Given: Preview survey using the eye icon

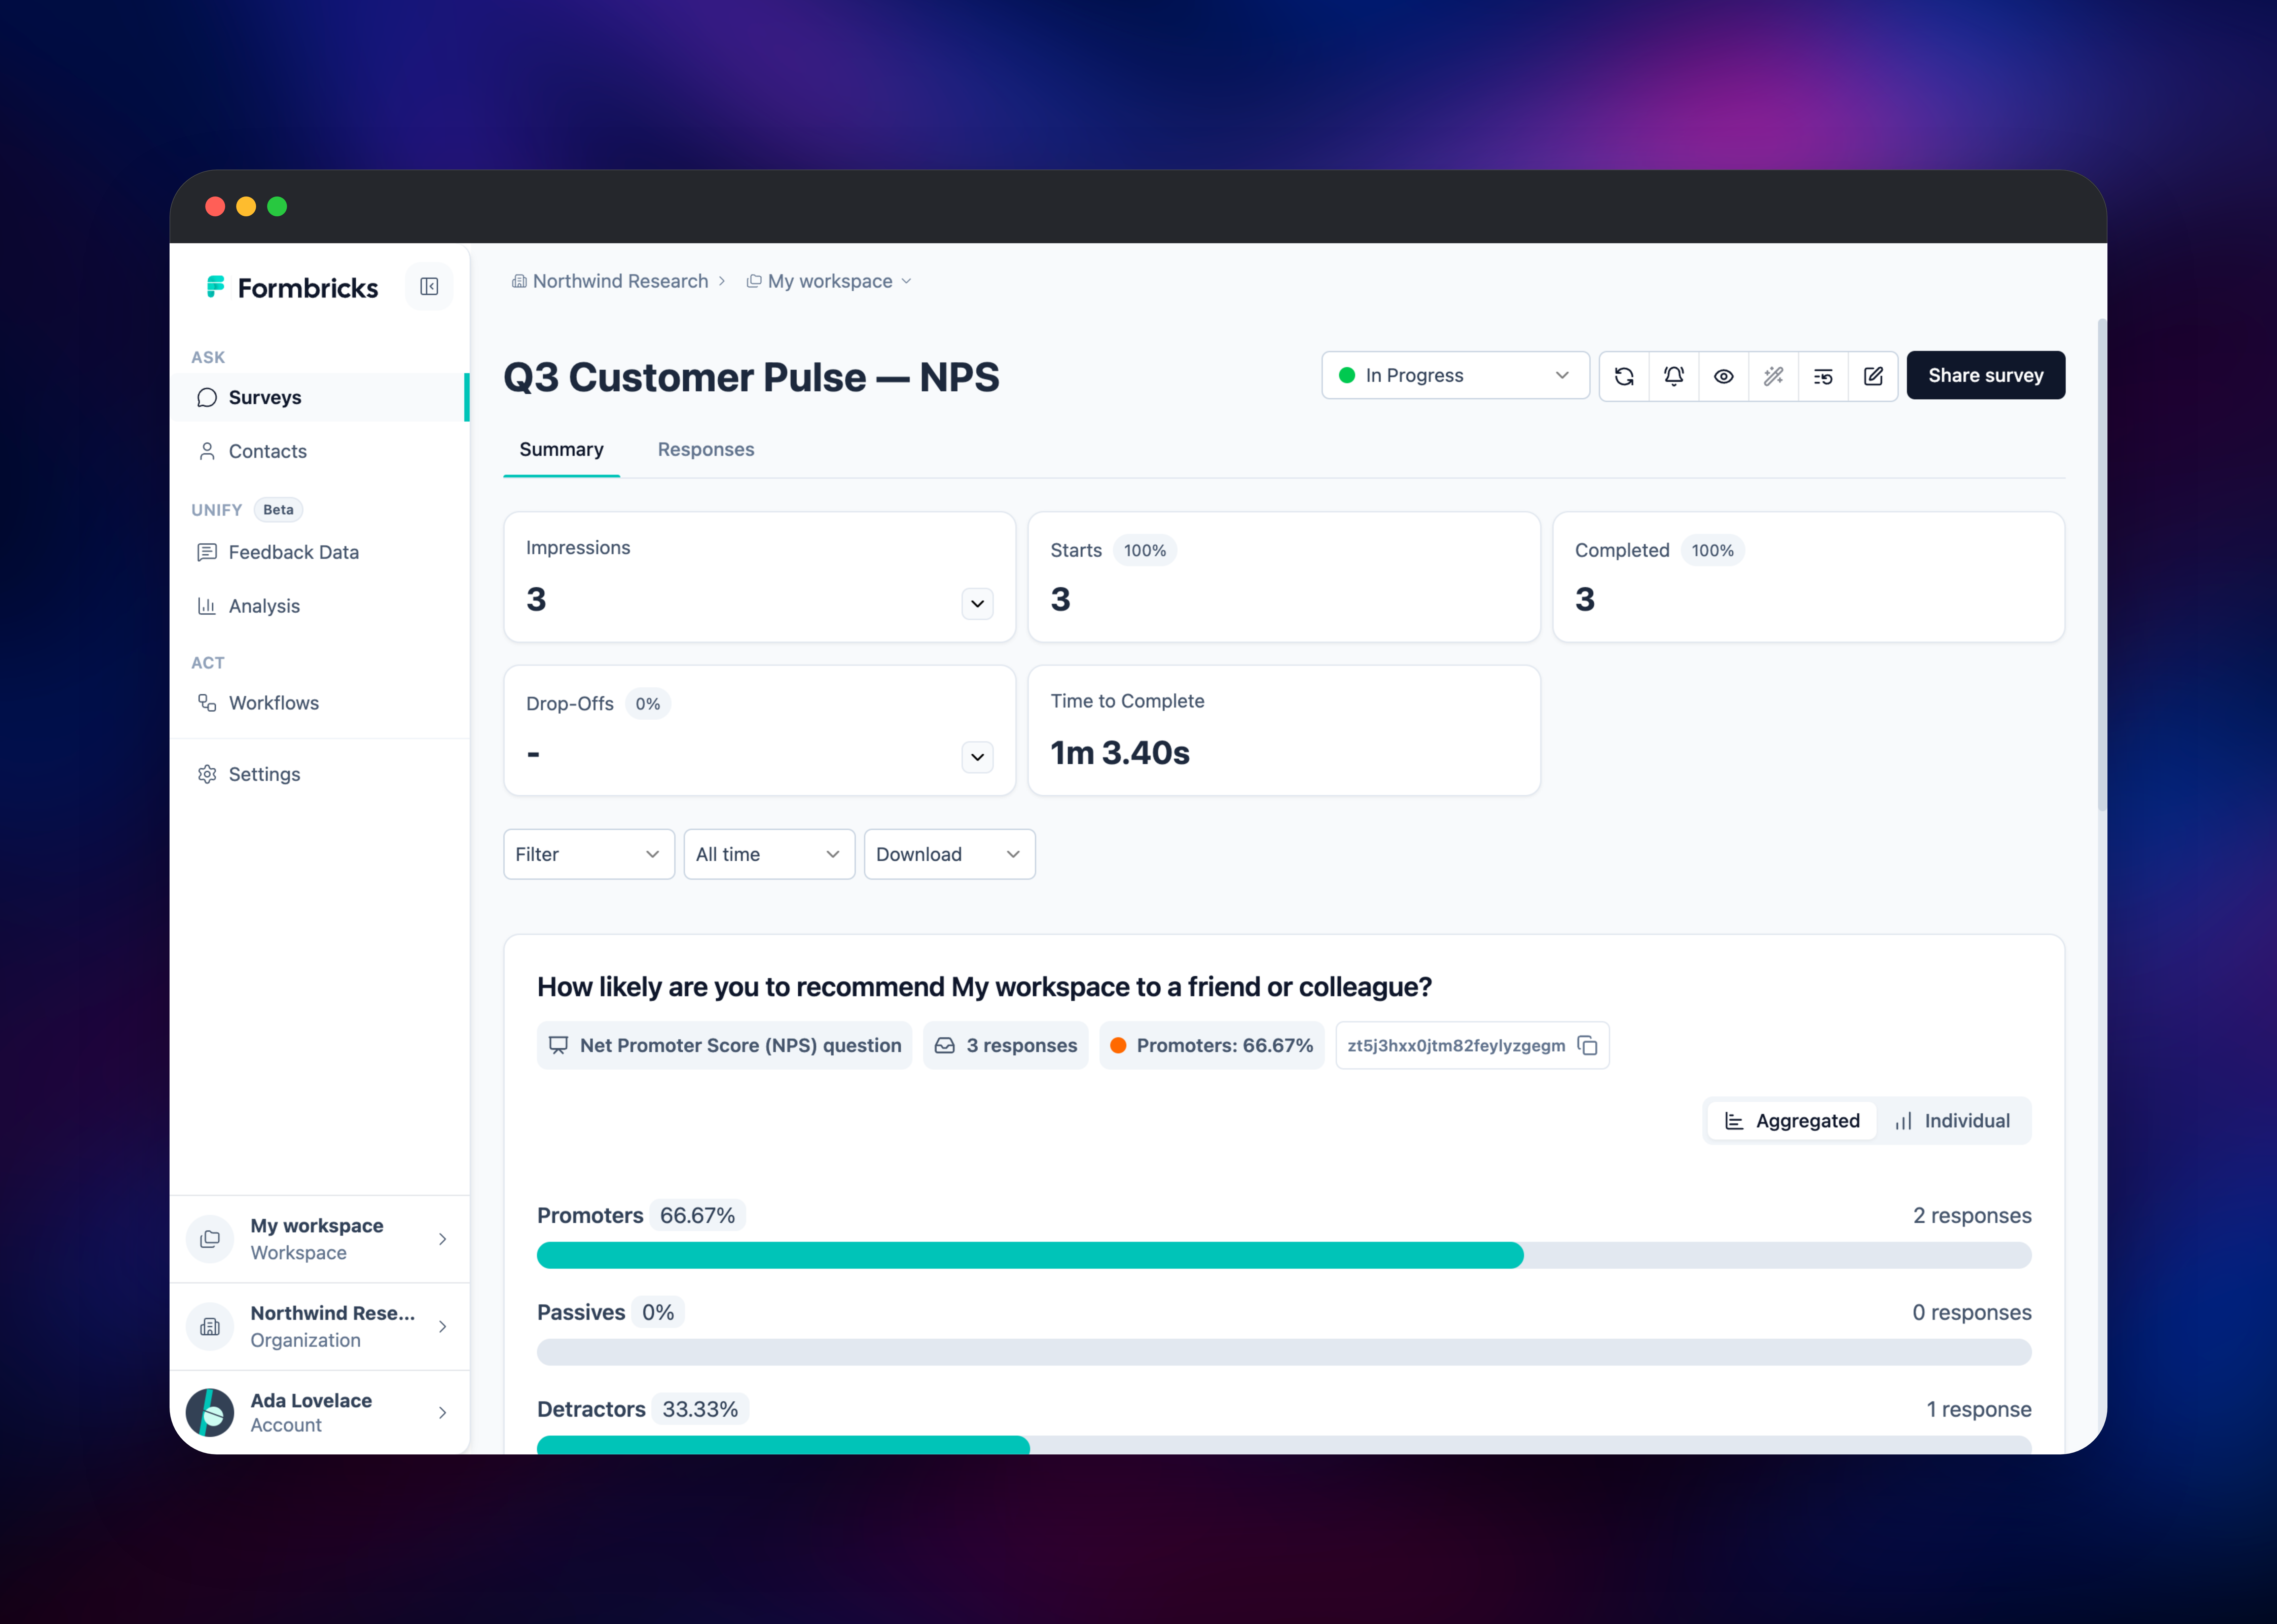Looking at the screenshot, I should tap(1724, 376).
